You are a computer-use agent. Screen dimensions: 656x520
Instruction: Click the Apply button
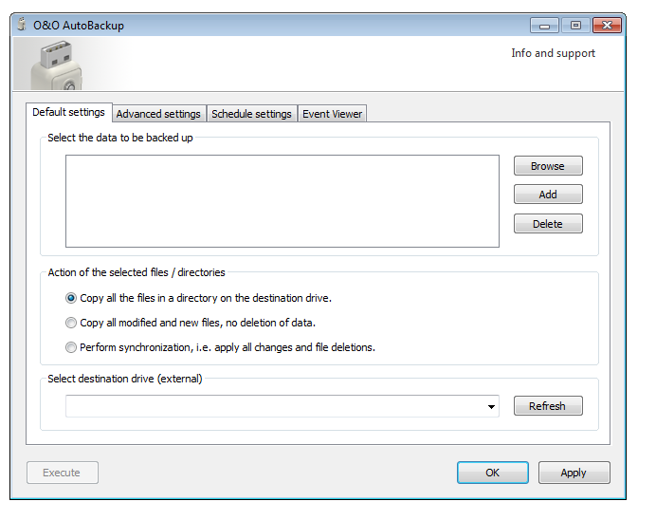tap(574, 473)
